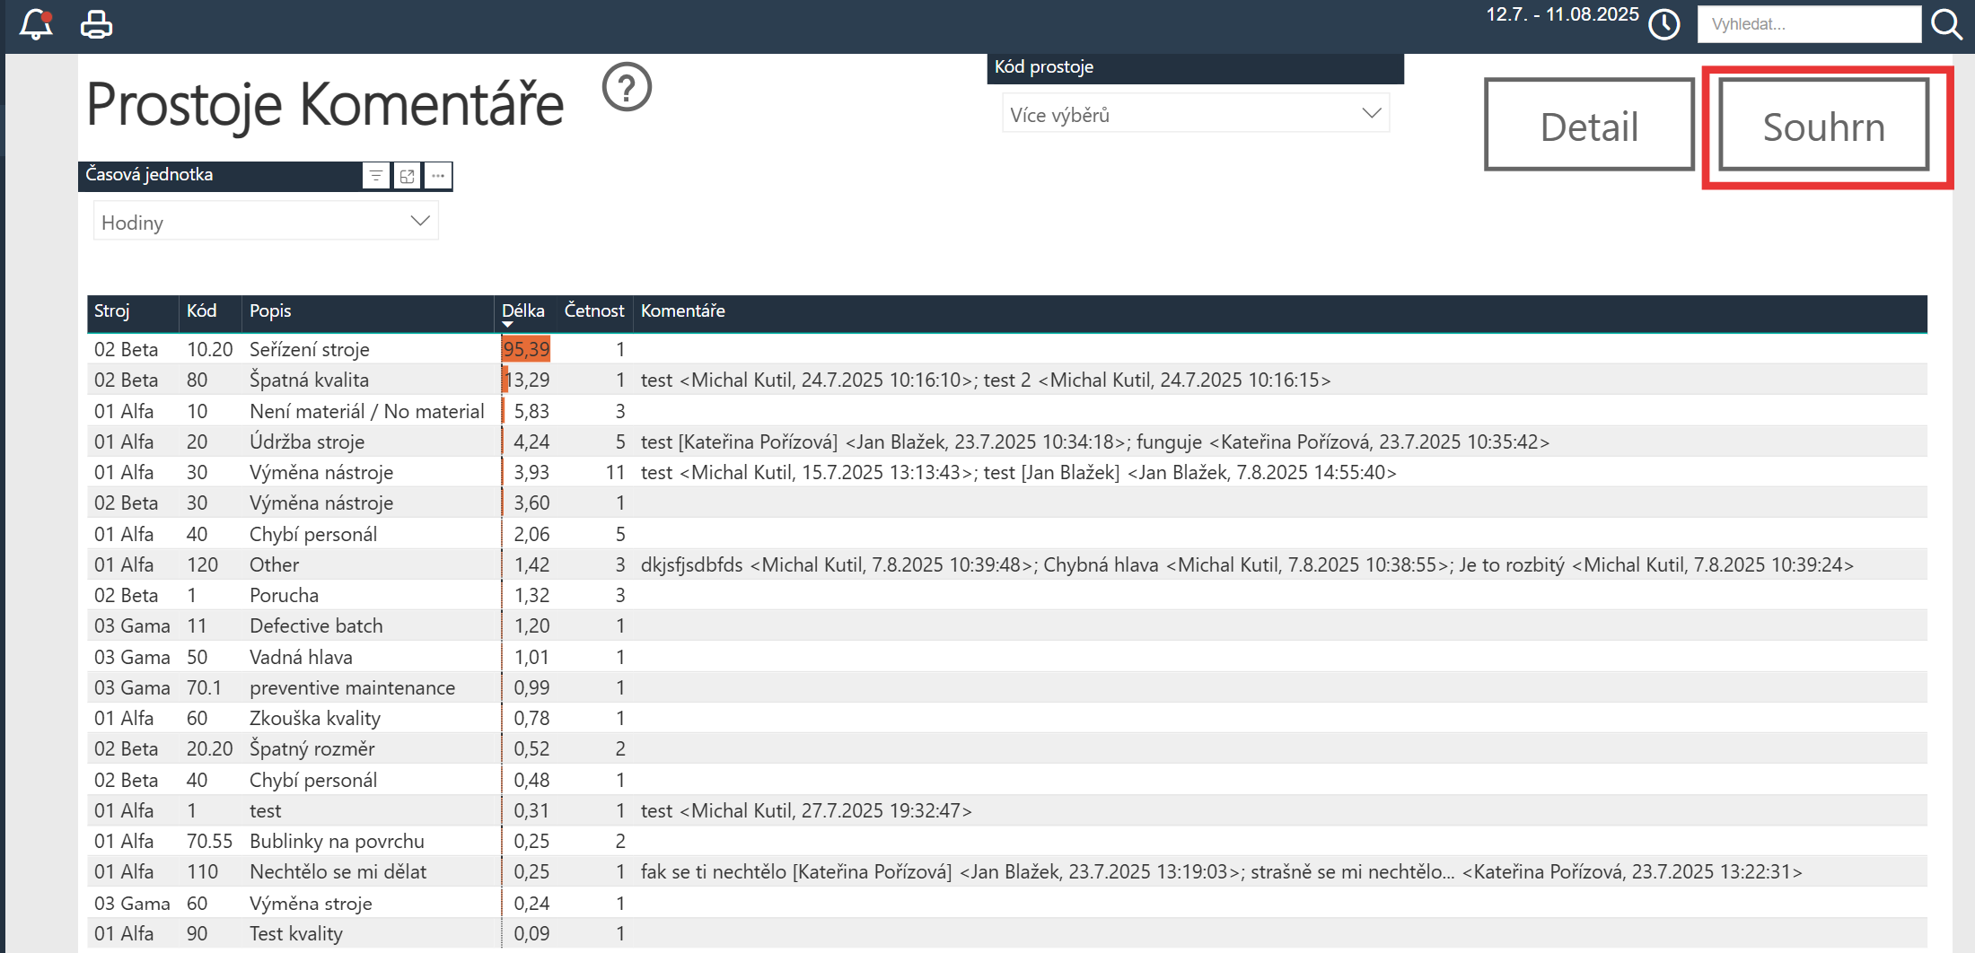This screenshot has width=1975, height=953.
Task: Select the Defective batch row
Action: point(1007,625)
